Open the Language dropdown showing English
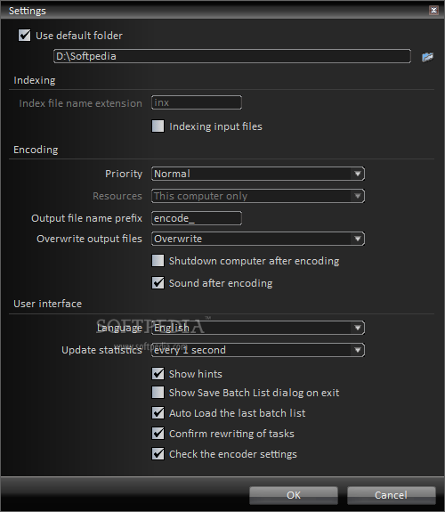 258,328
